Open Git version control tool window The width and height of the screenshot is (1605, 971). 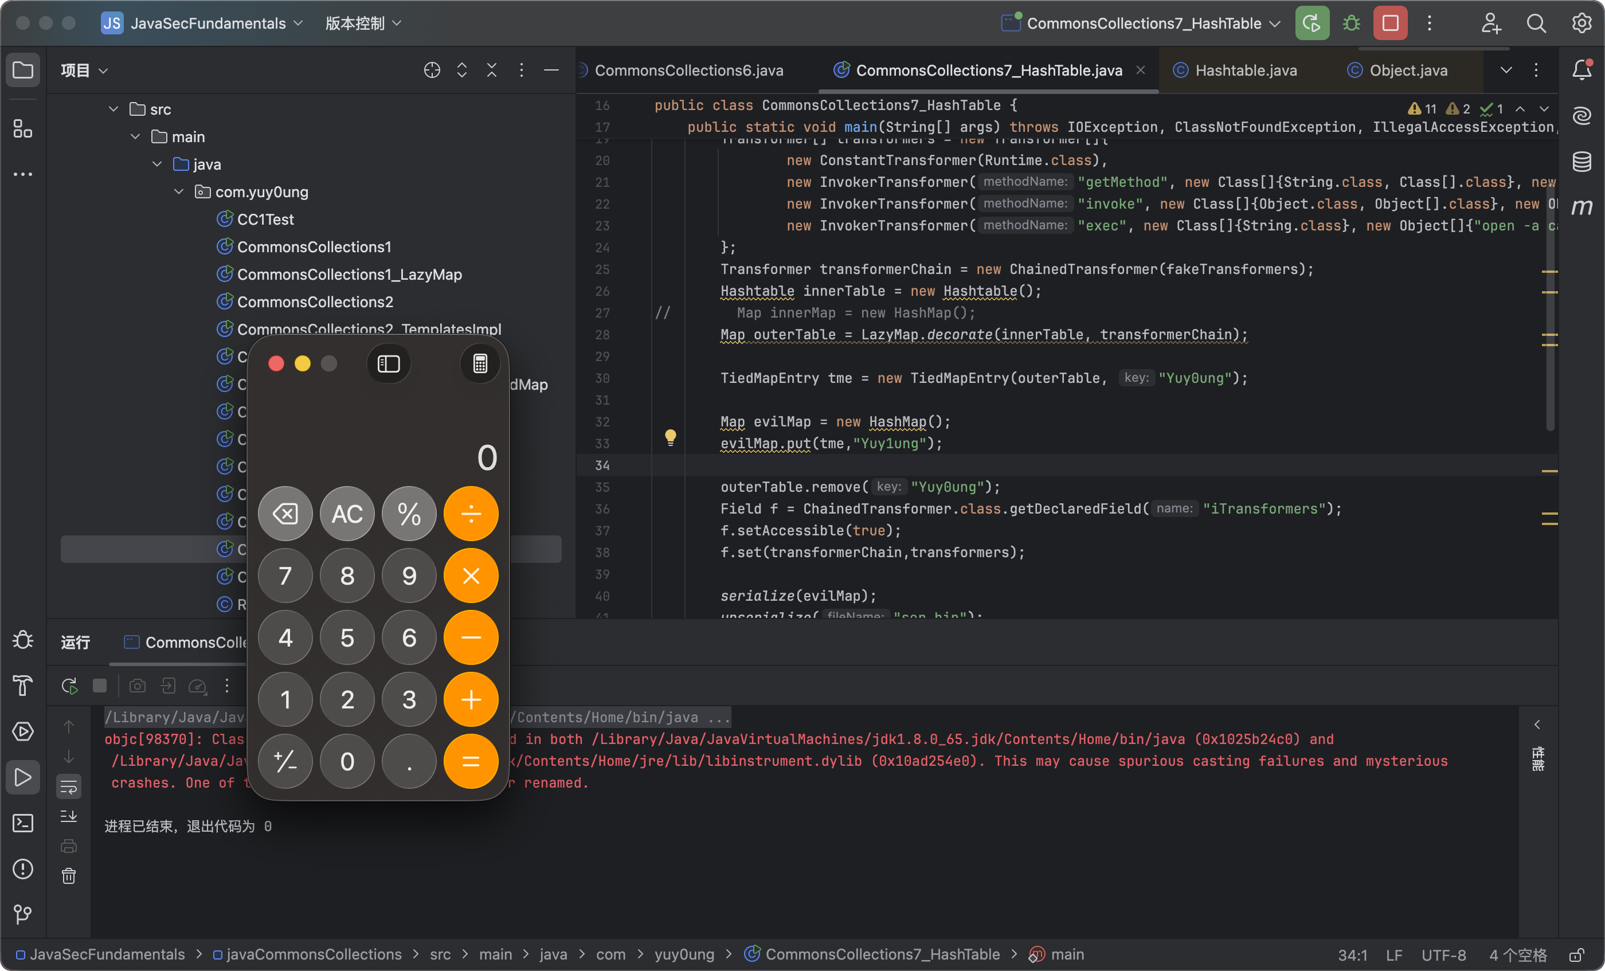tap(23, 914)
